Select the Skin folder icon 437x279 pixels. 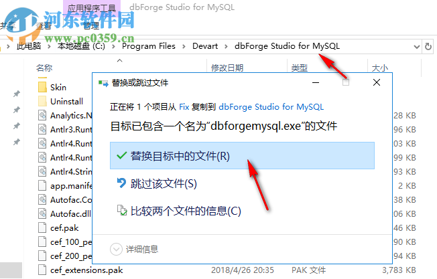[42, 87]
